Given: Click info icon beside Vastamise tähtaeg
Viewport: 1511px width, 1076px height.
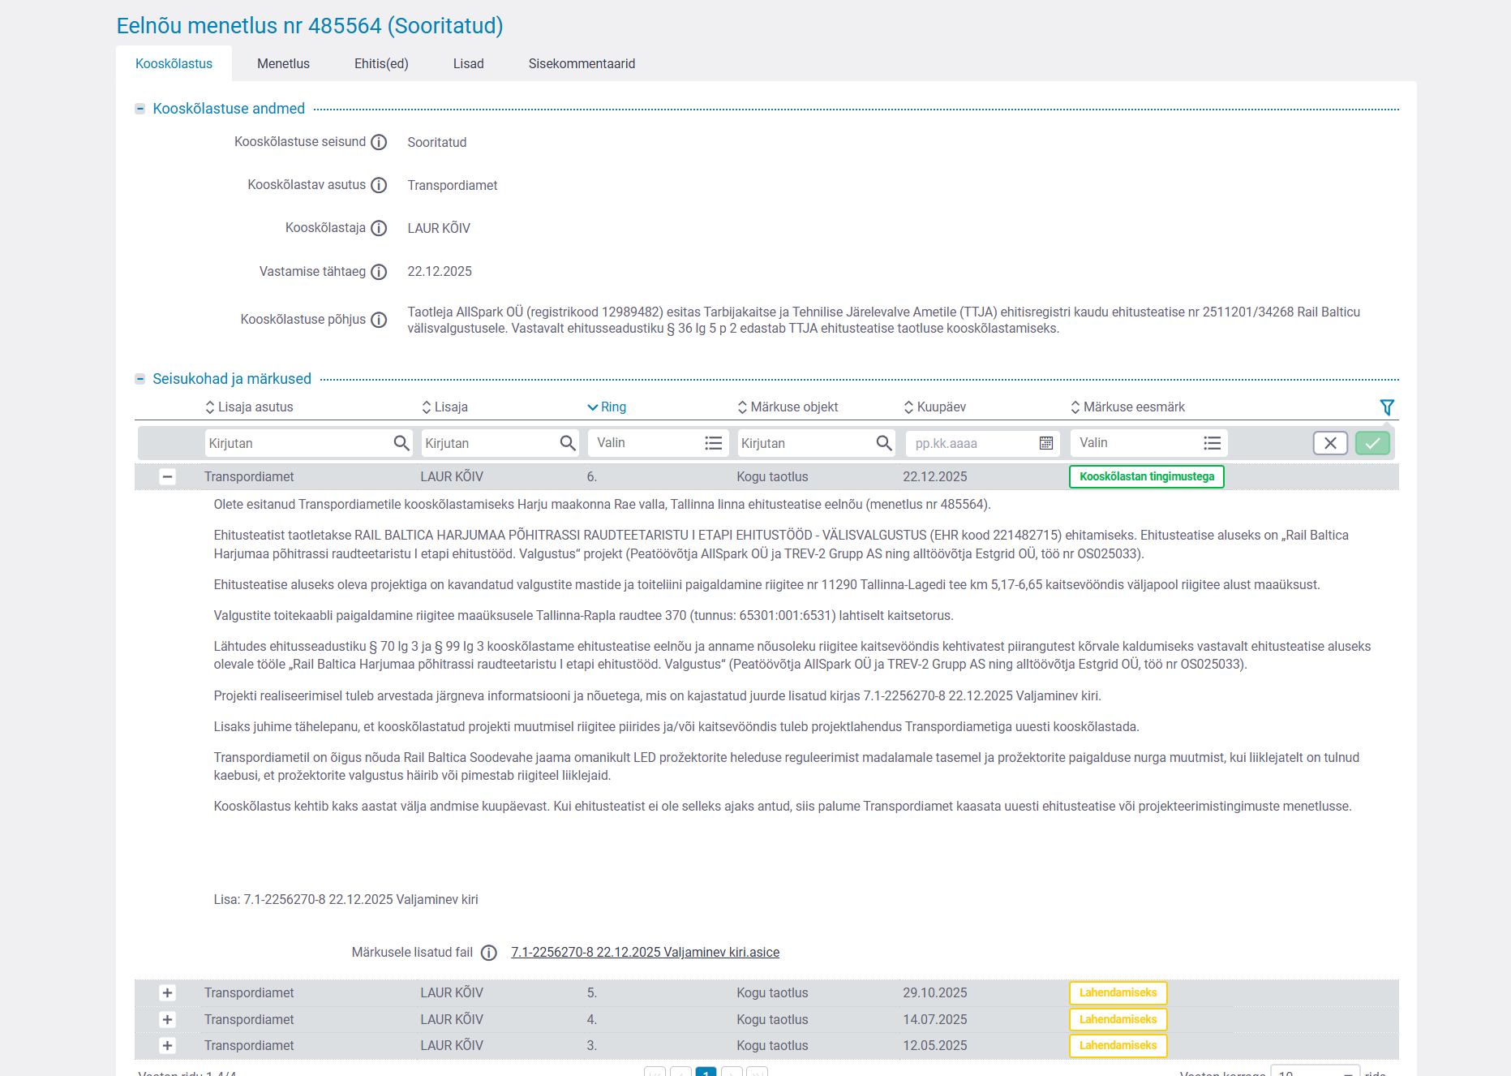Looking at the screenshot, I should [379, 272].
